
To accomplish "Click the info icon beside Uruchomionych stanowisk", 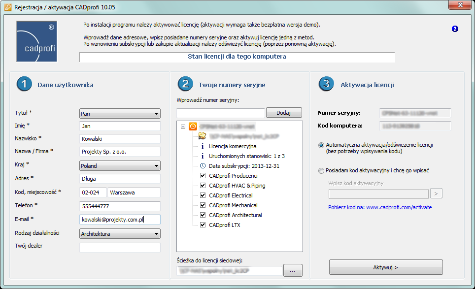I will (203, 156).
